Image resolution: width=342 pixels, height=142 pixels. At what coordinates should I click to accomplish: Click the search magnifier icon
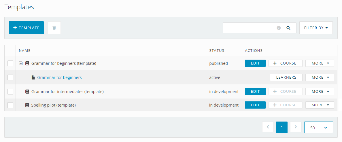point(288,28)
